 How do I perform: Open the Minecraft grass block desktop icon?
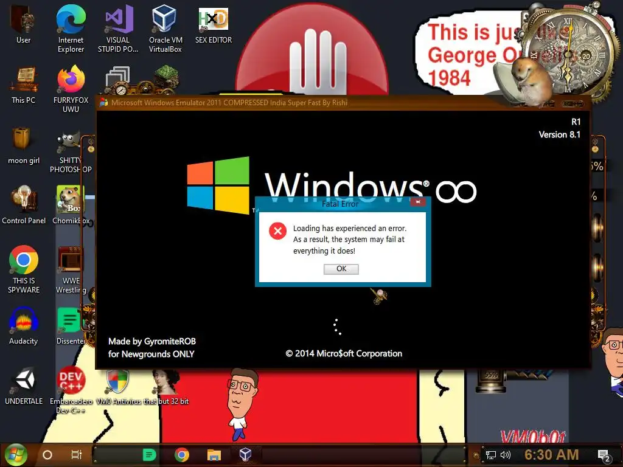[x=166, y=80]
